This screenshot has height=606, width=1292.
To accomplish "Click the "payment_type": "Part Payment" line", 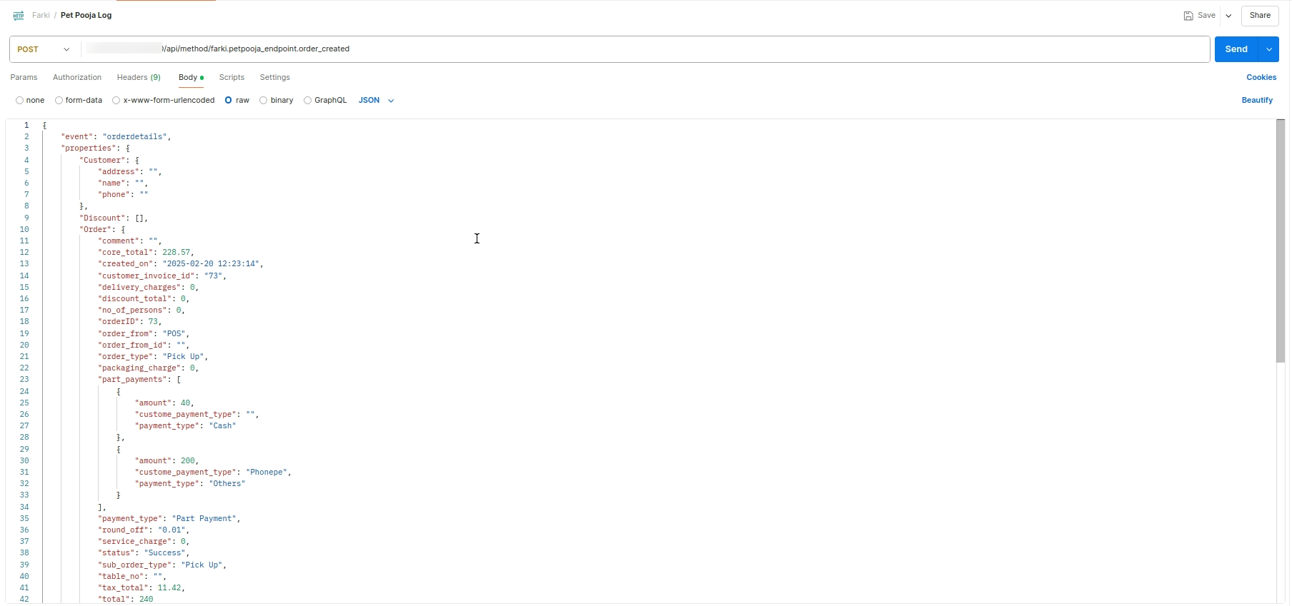I will tap(169, 519).
